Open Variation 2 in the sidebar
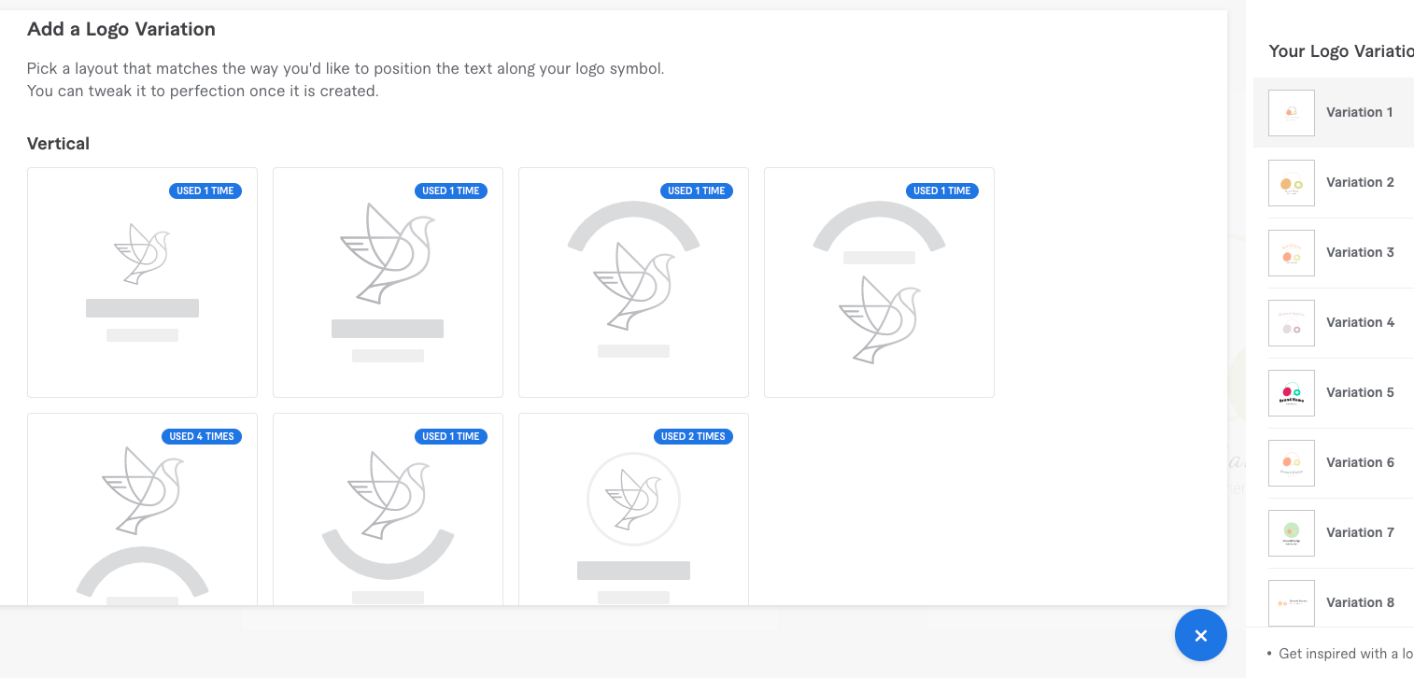Viewport: 1414px width, 678px height. (x=1340, y=183)
